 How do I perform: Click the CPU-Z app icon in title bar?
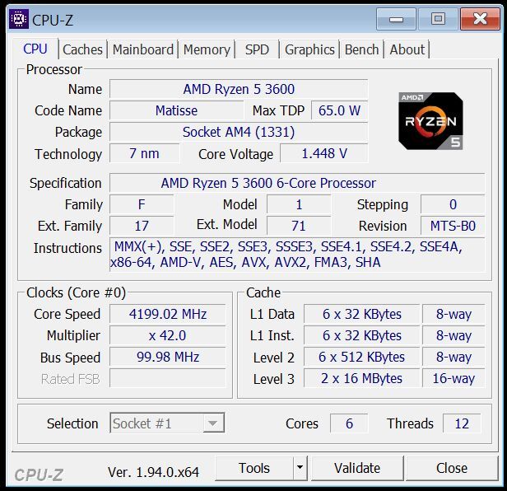coord(19,19)
